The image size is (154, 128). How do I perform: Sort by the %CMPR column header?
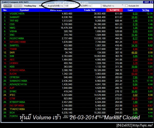(114, 10)
